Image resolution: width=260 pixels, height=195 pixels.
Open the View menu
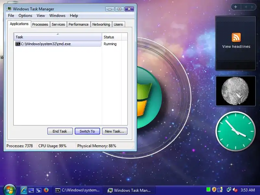(x=41, y=16)
